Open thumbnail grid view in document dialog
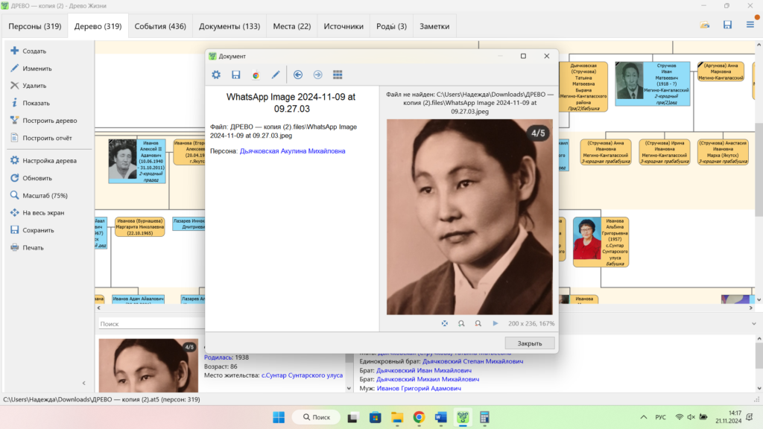The height and width of the screenshot is (429, 763). click(338, 74)
